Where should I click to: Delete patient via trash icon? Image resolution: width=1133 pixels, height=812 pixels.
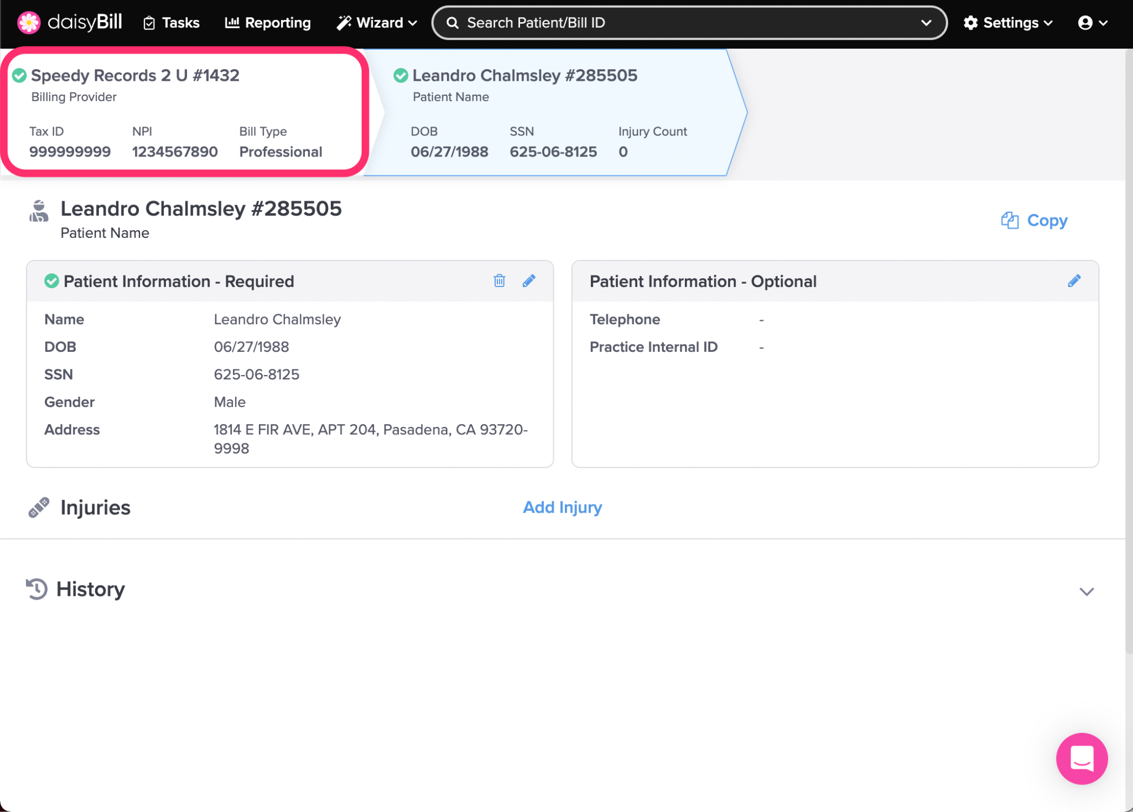(x=499, y=281)
